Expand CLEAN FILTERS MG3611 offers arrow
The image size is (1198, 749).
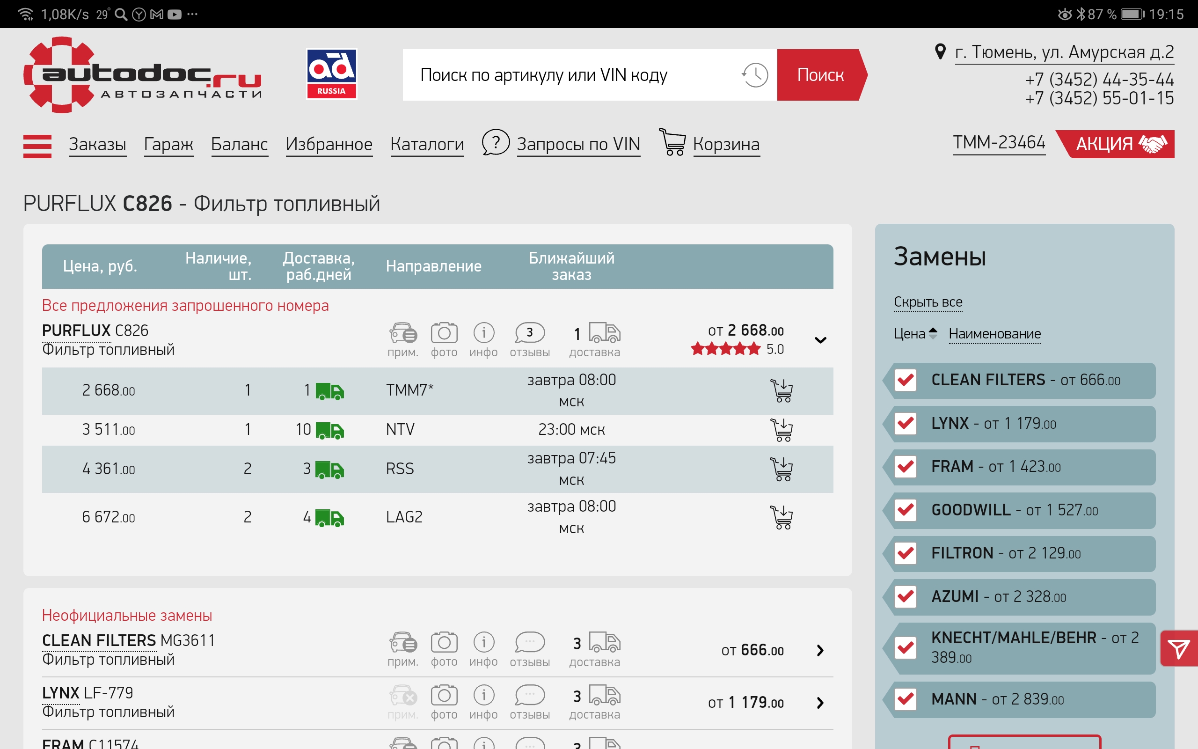pyautogui.click(x=820, y=650)
